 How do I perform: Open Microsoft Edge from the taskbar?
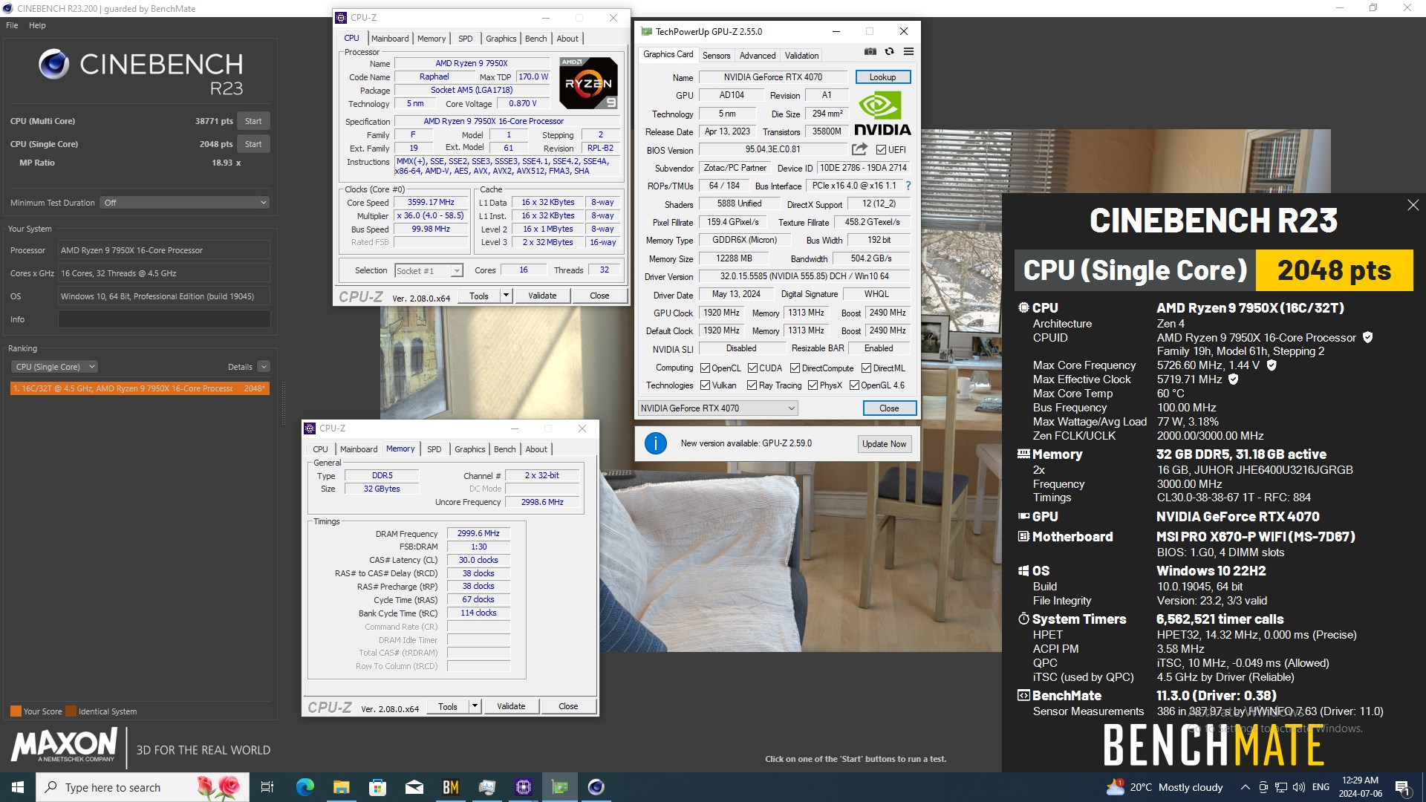click(x=305, y=787)
